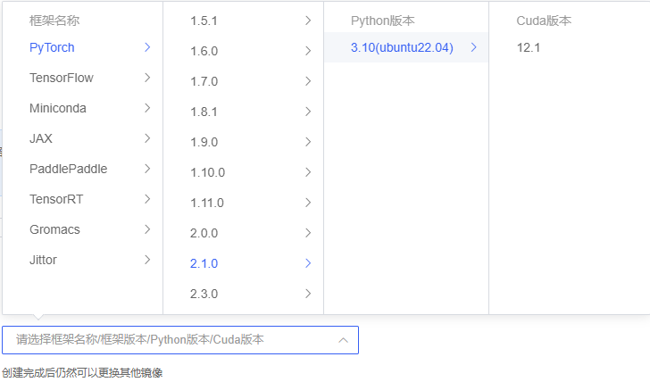Click arrow beside version 2.0.0
Screen dimensions: 650x382
pyautogui.click(x=308, y=233)
